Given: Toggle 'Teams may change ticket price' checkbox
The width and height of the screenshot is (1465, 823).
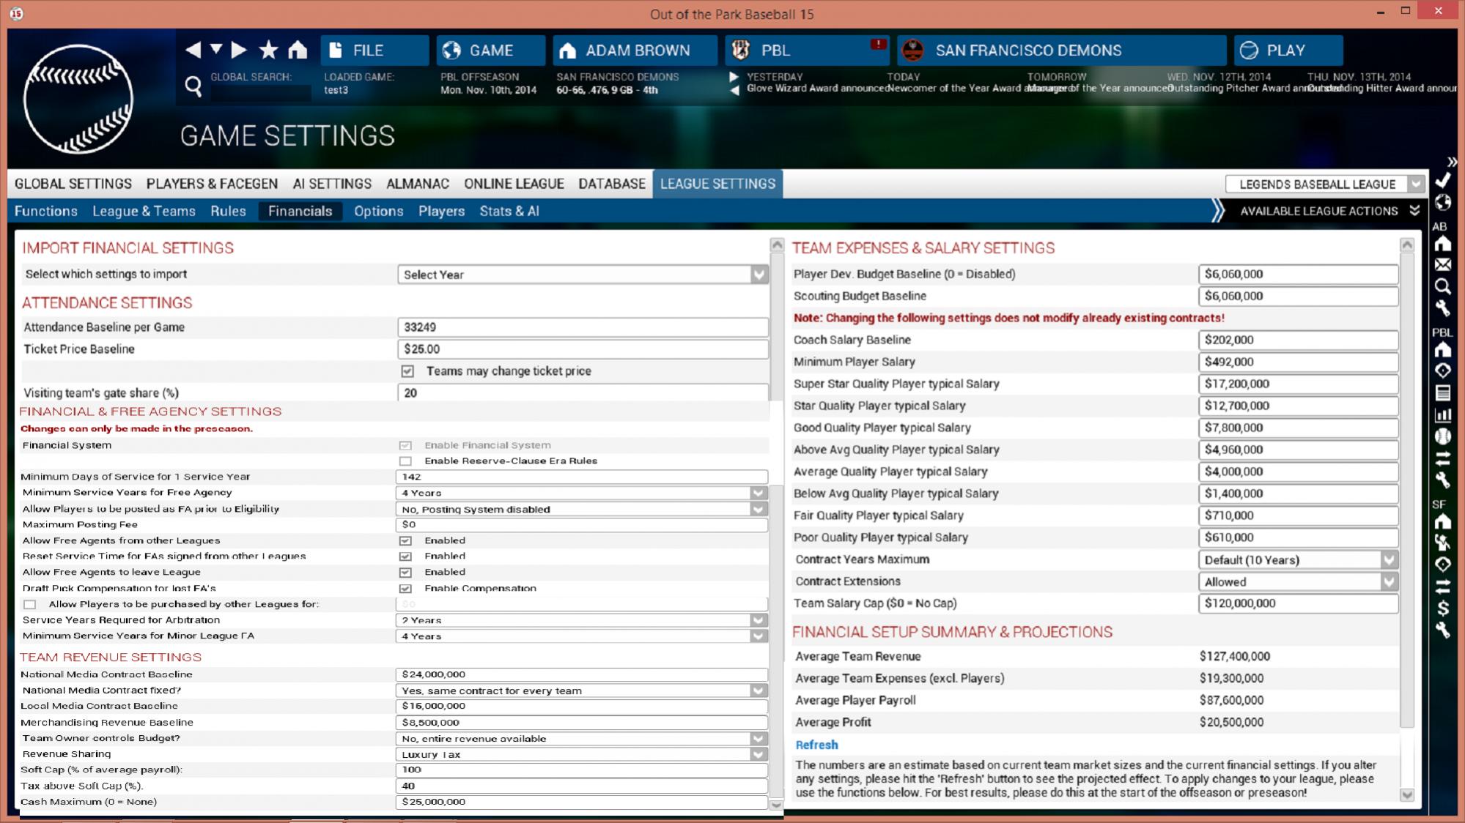Looking at the screenshot, I should point(407,371).
